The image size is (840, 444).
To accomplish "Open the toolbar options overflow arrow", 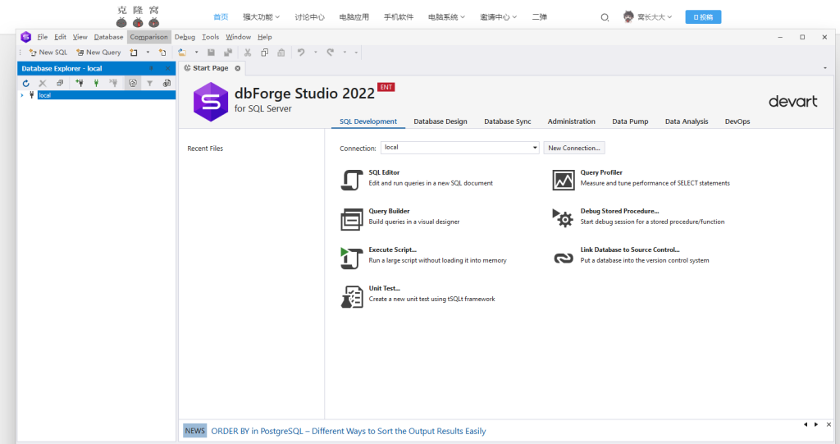I will (356, 53).
